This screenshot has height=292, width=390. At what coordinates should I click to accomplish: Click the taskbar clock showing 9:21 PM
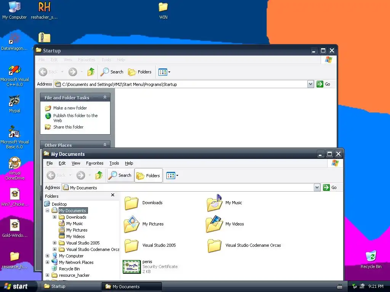[x=376, y=287]
